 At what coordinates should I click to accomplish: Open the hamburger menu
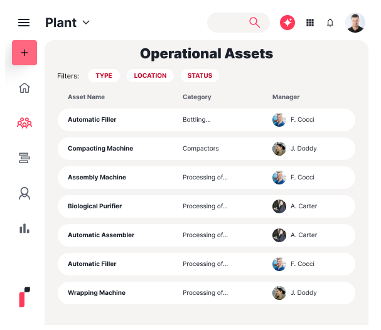click(24, 23)
